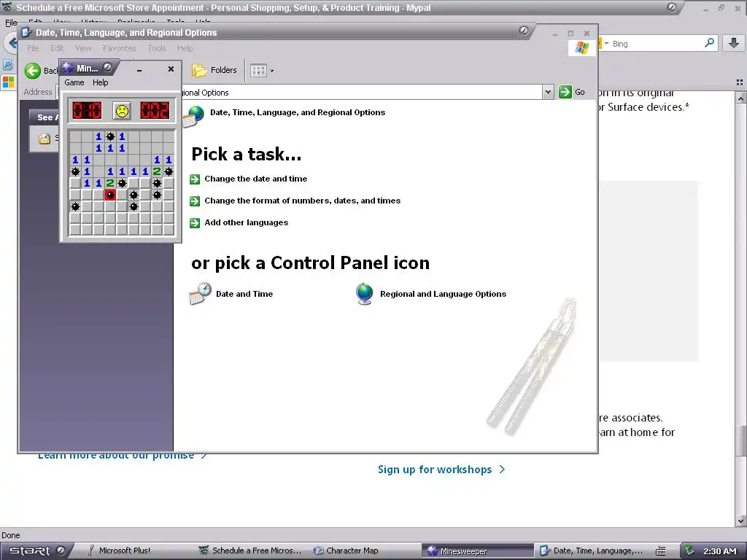747x560 pixels.
Task: Click Date and Time text label
Action: click(244, 294)
